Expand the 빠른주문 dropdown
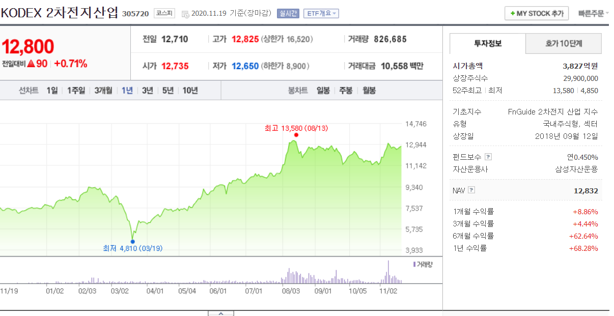The width and height of the screenshot is (614, 316). click(x=594, y=14)
